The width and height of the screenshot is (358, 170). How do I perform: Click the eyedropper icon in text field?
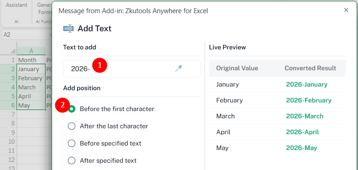tap(179, 68)
